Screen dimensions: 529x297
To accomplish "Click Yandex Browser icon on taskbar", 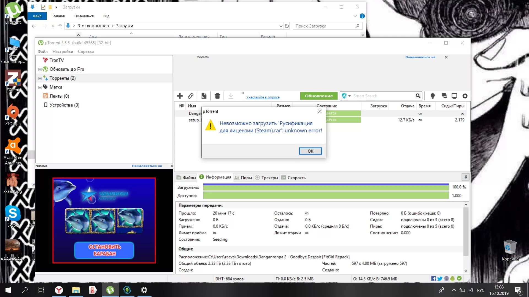I will tap(59, 290).
